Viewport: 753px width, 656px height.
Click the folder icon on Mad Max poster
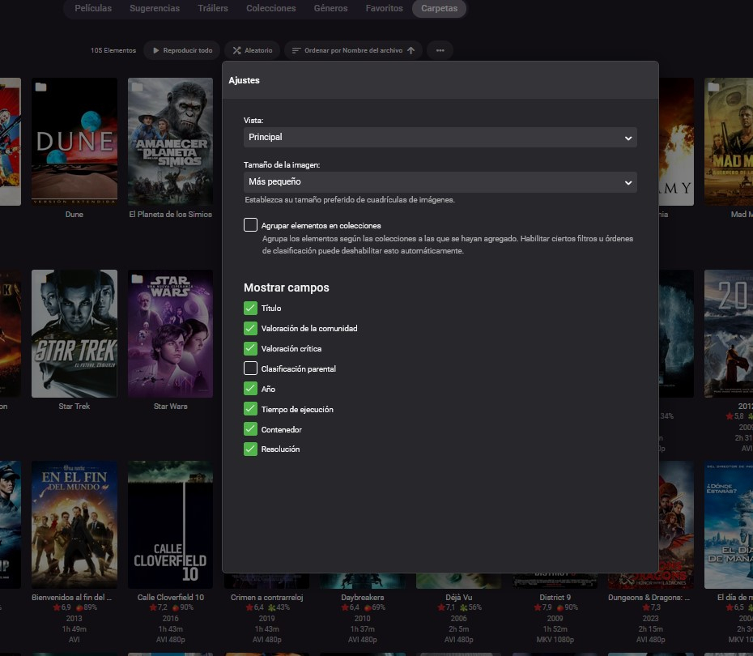[x=713, y=87]
